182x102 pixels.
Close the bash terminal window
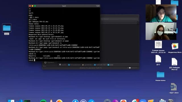[30, 6]
